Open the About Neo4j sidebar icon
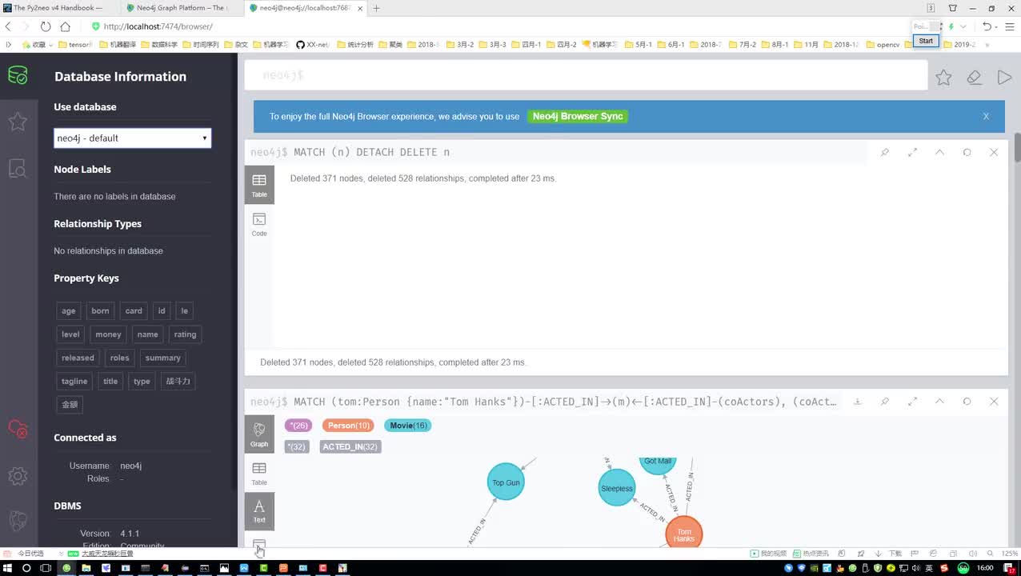This screenshot has width=1021, height=576. [18, 521]
